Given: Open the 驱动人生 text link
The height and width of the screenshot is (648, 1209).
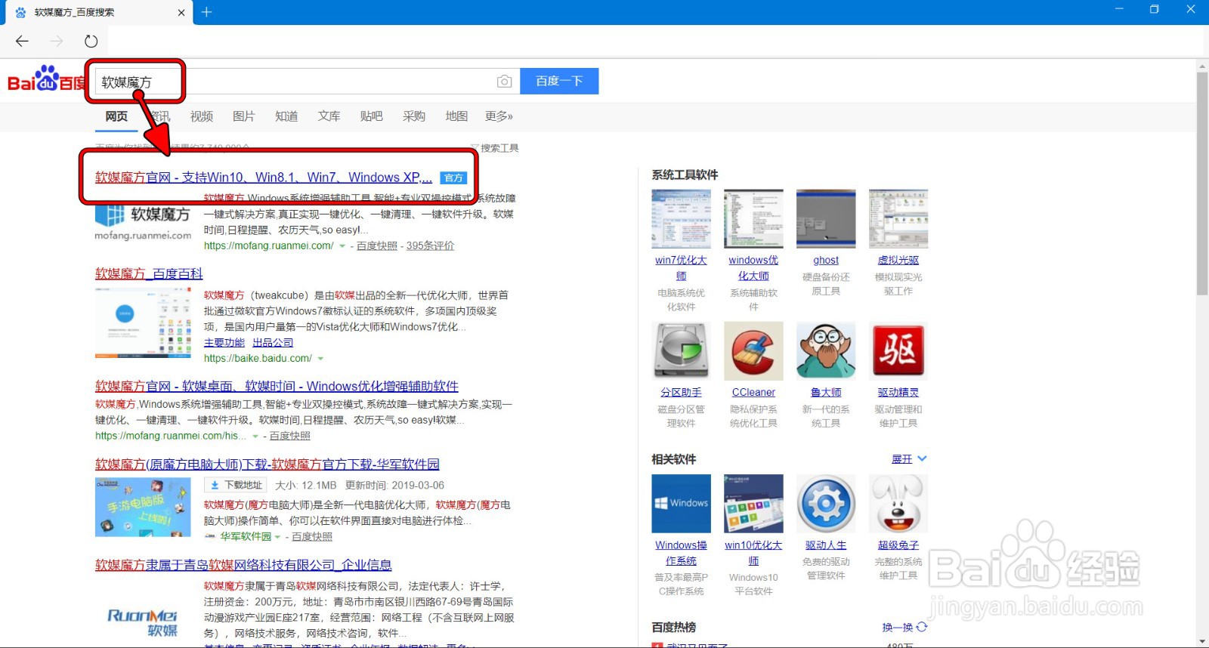Looking at the screenshot, I should pos(826,545).
